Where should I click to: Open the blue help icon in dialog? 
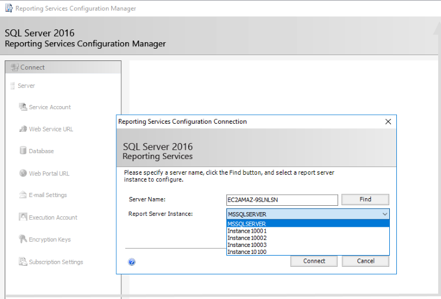point(132,262)
